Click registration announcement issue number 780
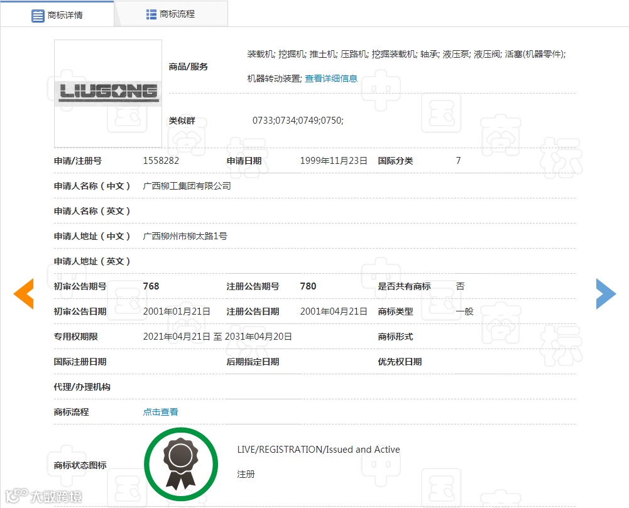Image resolution: width=629 pixels, height=508 pixels. (x=308, y=286)
